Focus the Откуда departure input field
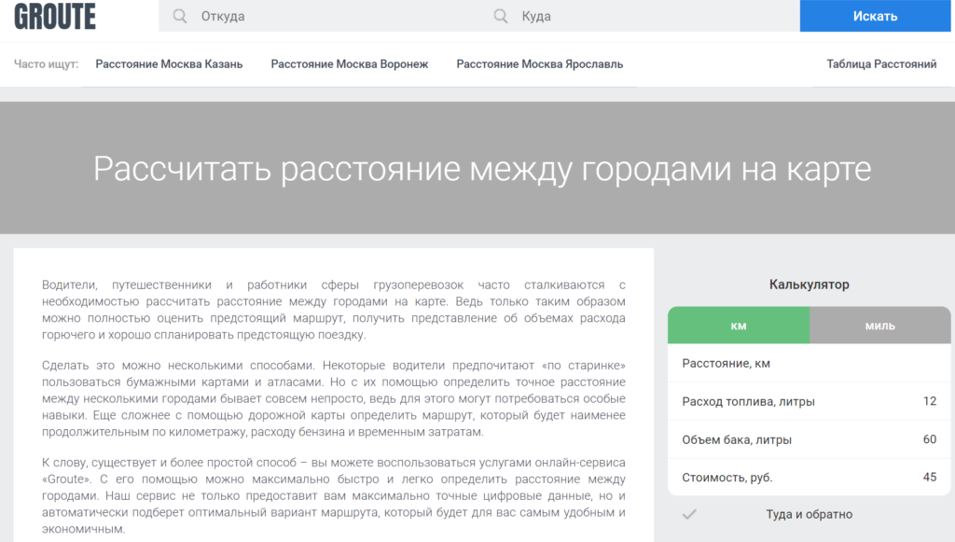Screen dimensions: 955x542 click(336, 16)
